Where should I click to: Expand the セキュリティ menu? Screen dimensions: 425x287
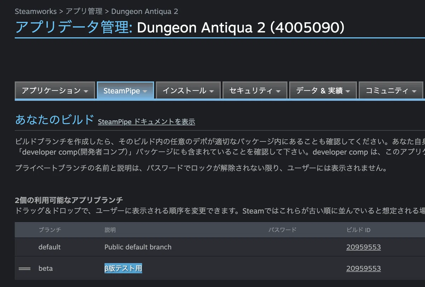255,91
